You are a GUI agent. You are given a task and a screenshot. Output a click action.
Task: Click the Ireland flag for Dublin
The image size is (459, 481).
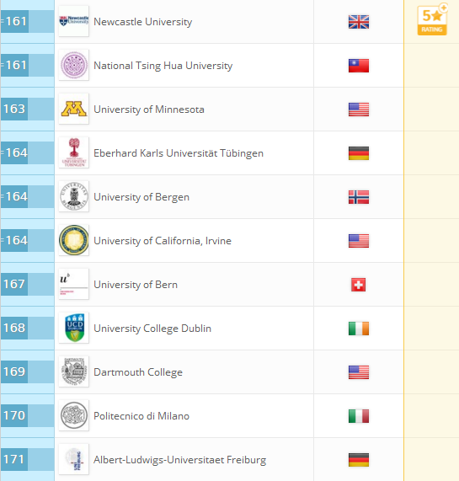click(359, 329)
